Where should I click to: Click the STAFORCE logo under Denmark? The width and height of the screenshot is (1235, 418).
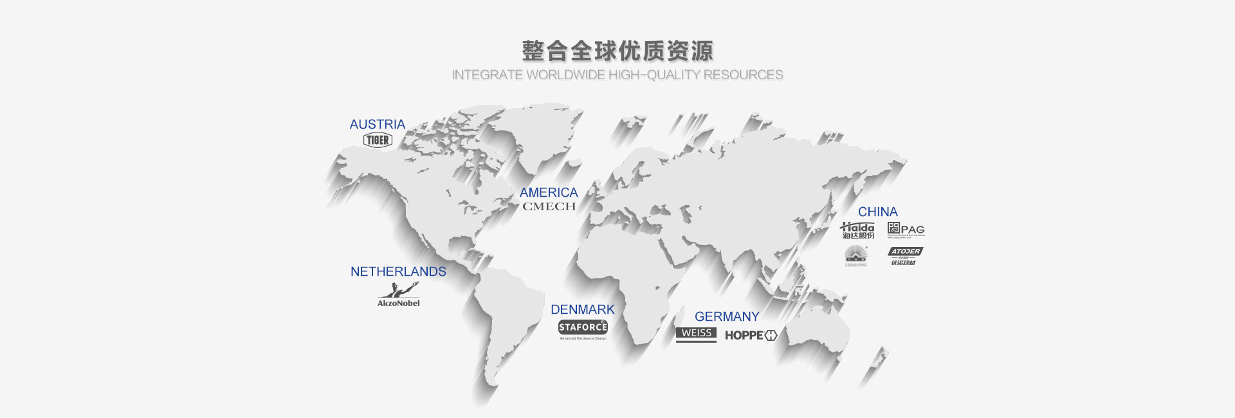click(582, 328)
